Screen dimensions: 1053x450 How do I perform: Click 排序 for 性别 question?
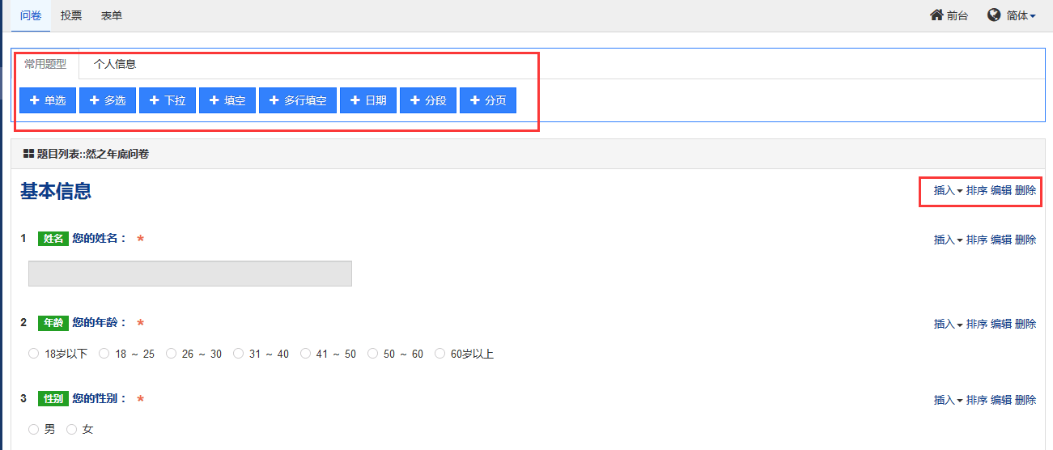pyautogui.click(x=977, y=400)
